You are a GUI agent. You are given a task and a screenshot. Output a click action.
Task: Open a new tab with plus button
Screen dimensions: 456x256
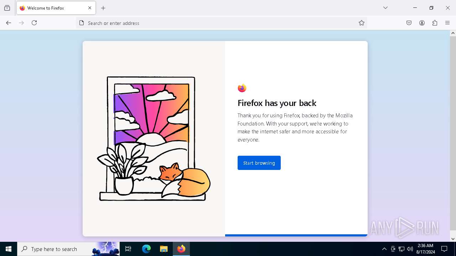[x=103, y=8]
